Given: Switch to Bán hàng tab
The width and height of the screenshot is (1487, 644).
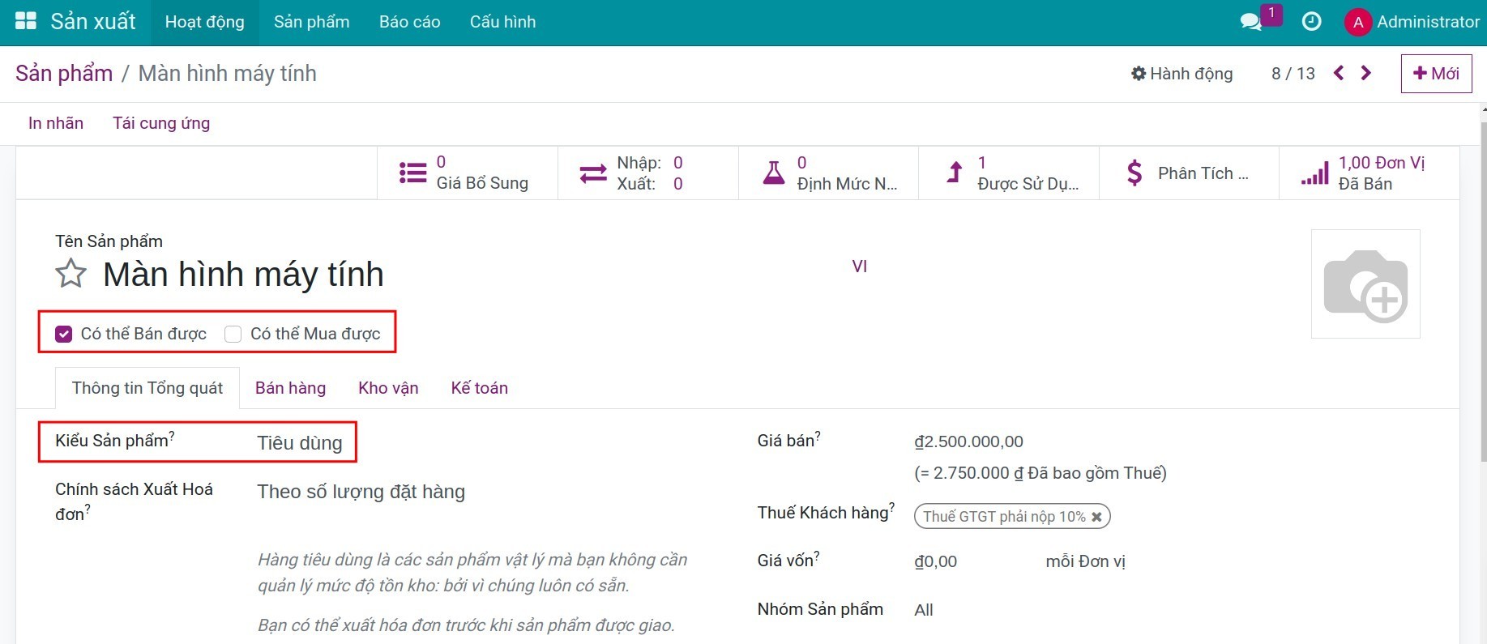Looking at the screenshot, I should tap(291, 388).
